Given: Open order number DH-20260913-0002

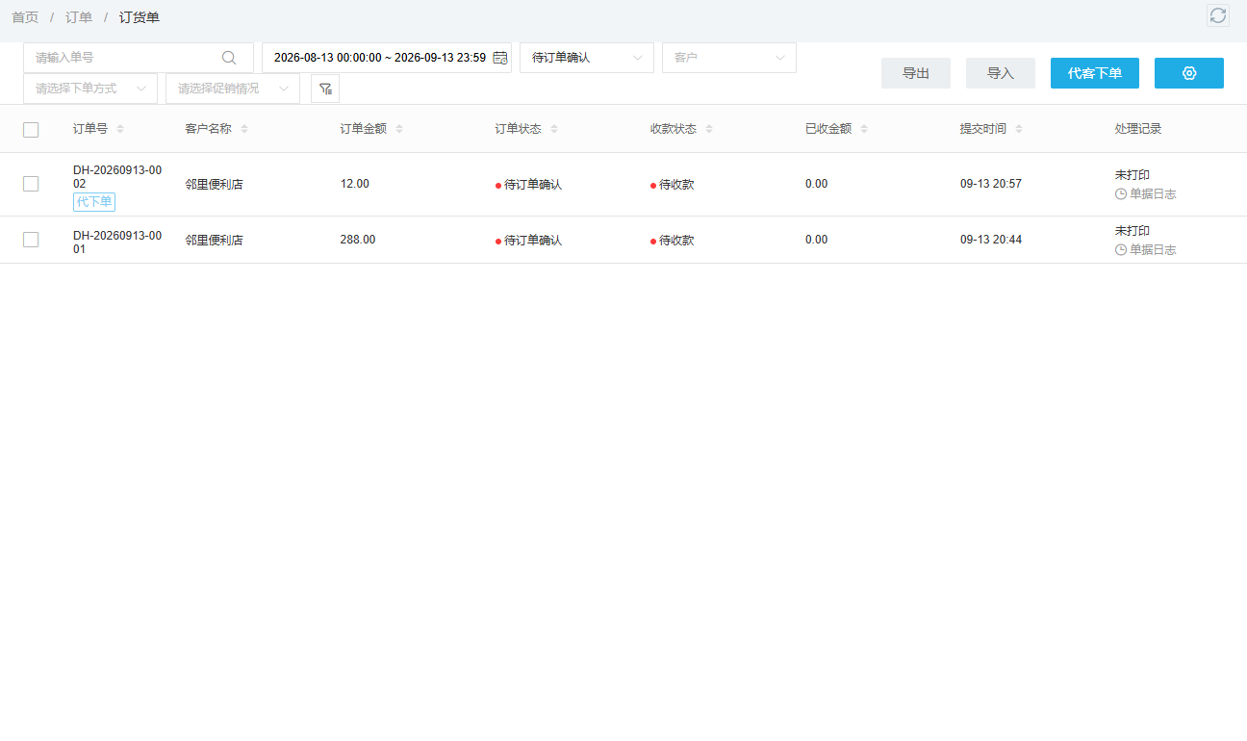Looking at the screenshot, I should pos(117,177).
